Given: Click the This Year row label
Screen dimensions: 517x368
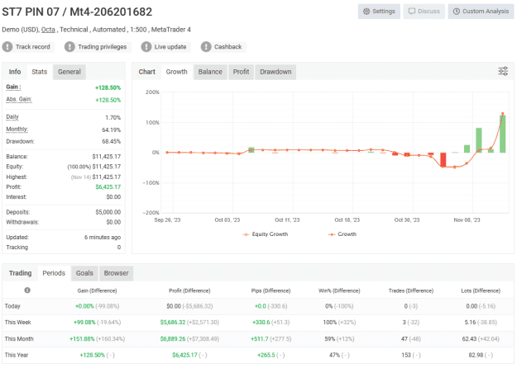Looking at the screenshot, I should tap(17, 355).
